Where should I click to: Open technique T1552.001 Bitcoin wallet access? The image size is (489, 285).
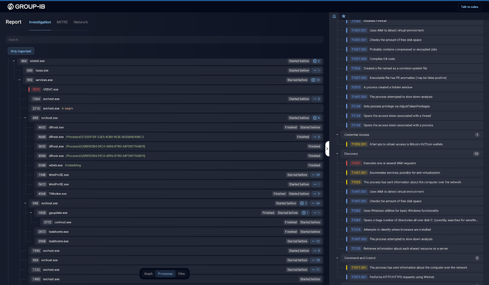(x=397, y=144)
